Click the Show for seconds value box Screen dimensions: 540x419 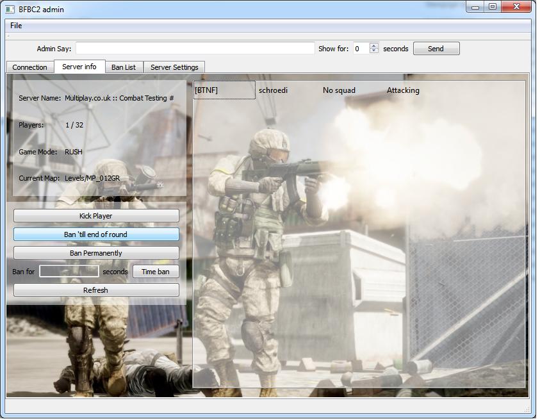click(x=362, y=48)
